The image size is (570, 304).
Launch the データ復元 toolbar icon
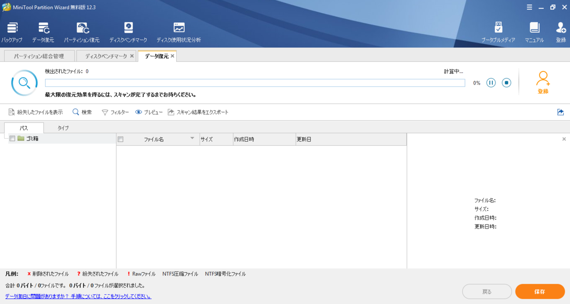[x=44, y=28]
